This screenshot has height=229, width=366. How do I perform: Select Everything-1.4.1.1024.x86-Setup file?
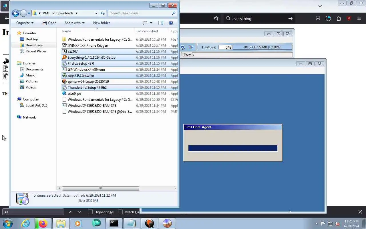click(x=91, y=58)
